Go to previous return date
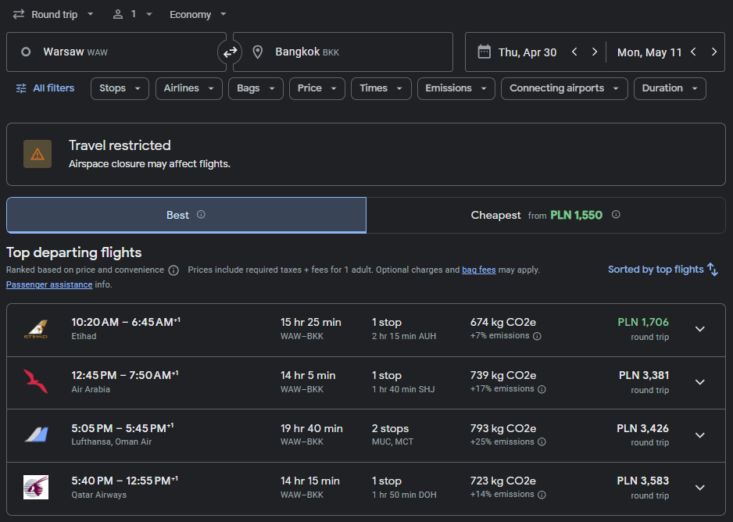 pos(694,52)
